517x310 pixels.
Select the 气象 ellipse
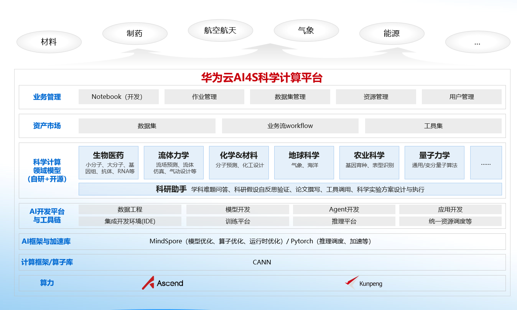tap(306, 30)
